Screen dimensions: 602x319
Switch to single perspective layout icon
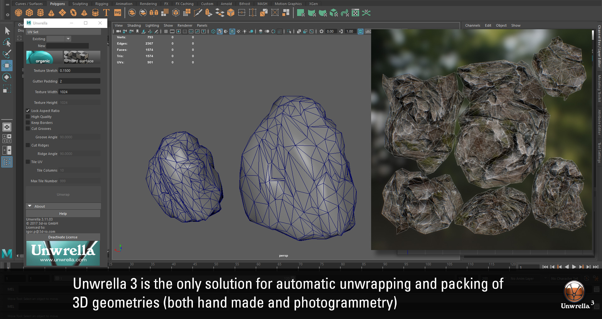[7, 127]
